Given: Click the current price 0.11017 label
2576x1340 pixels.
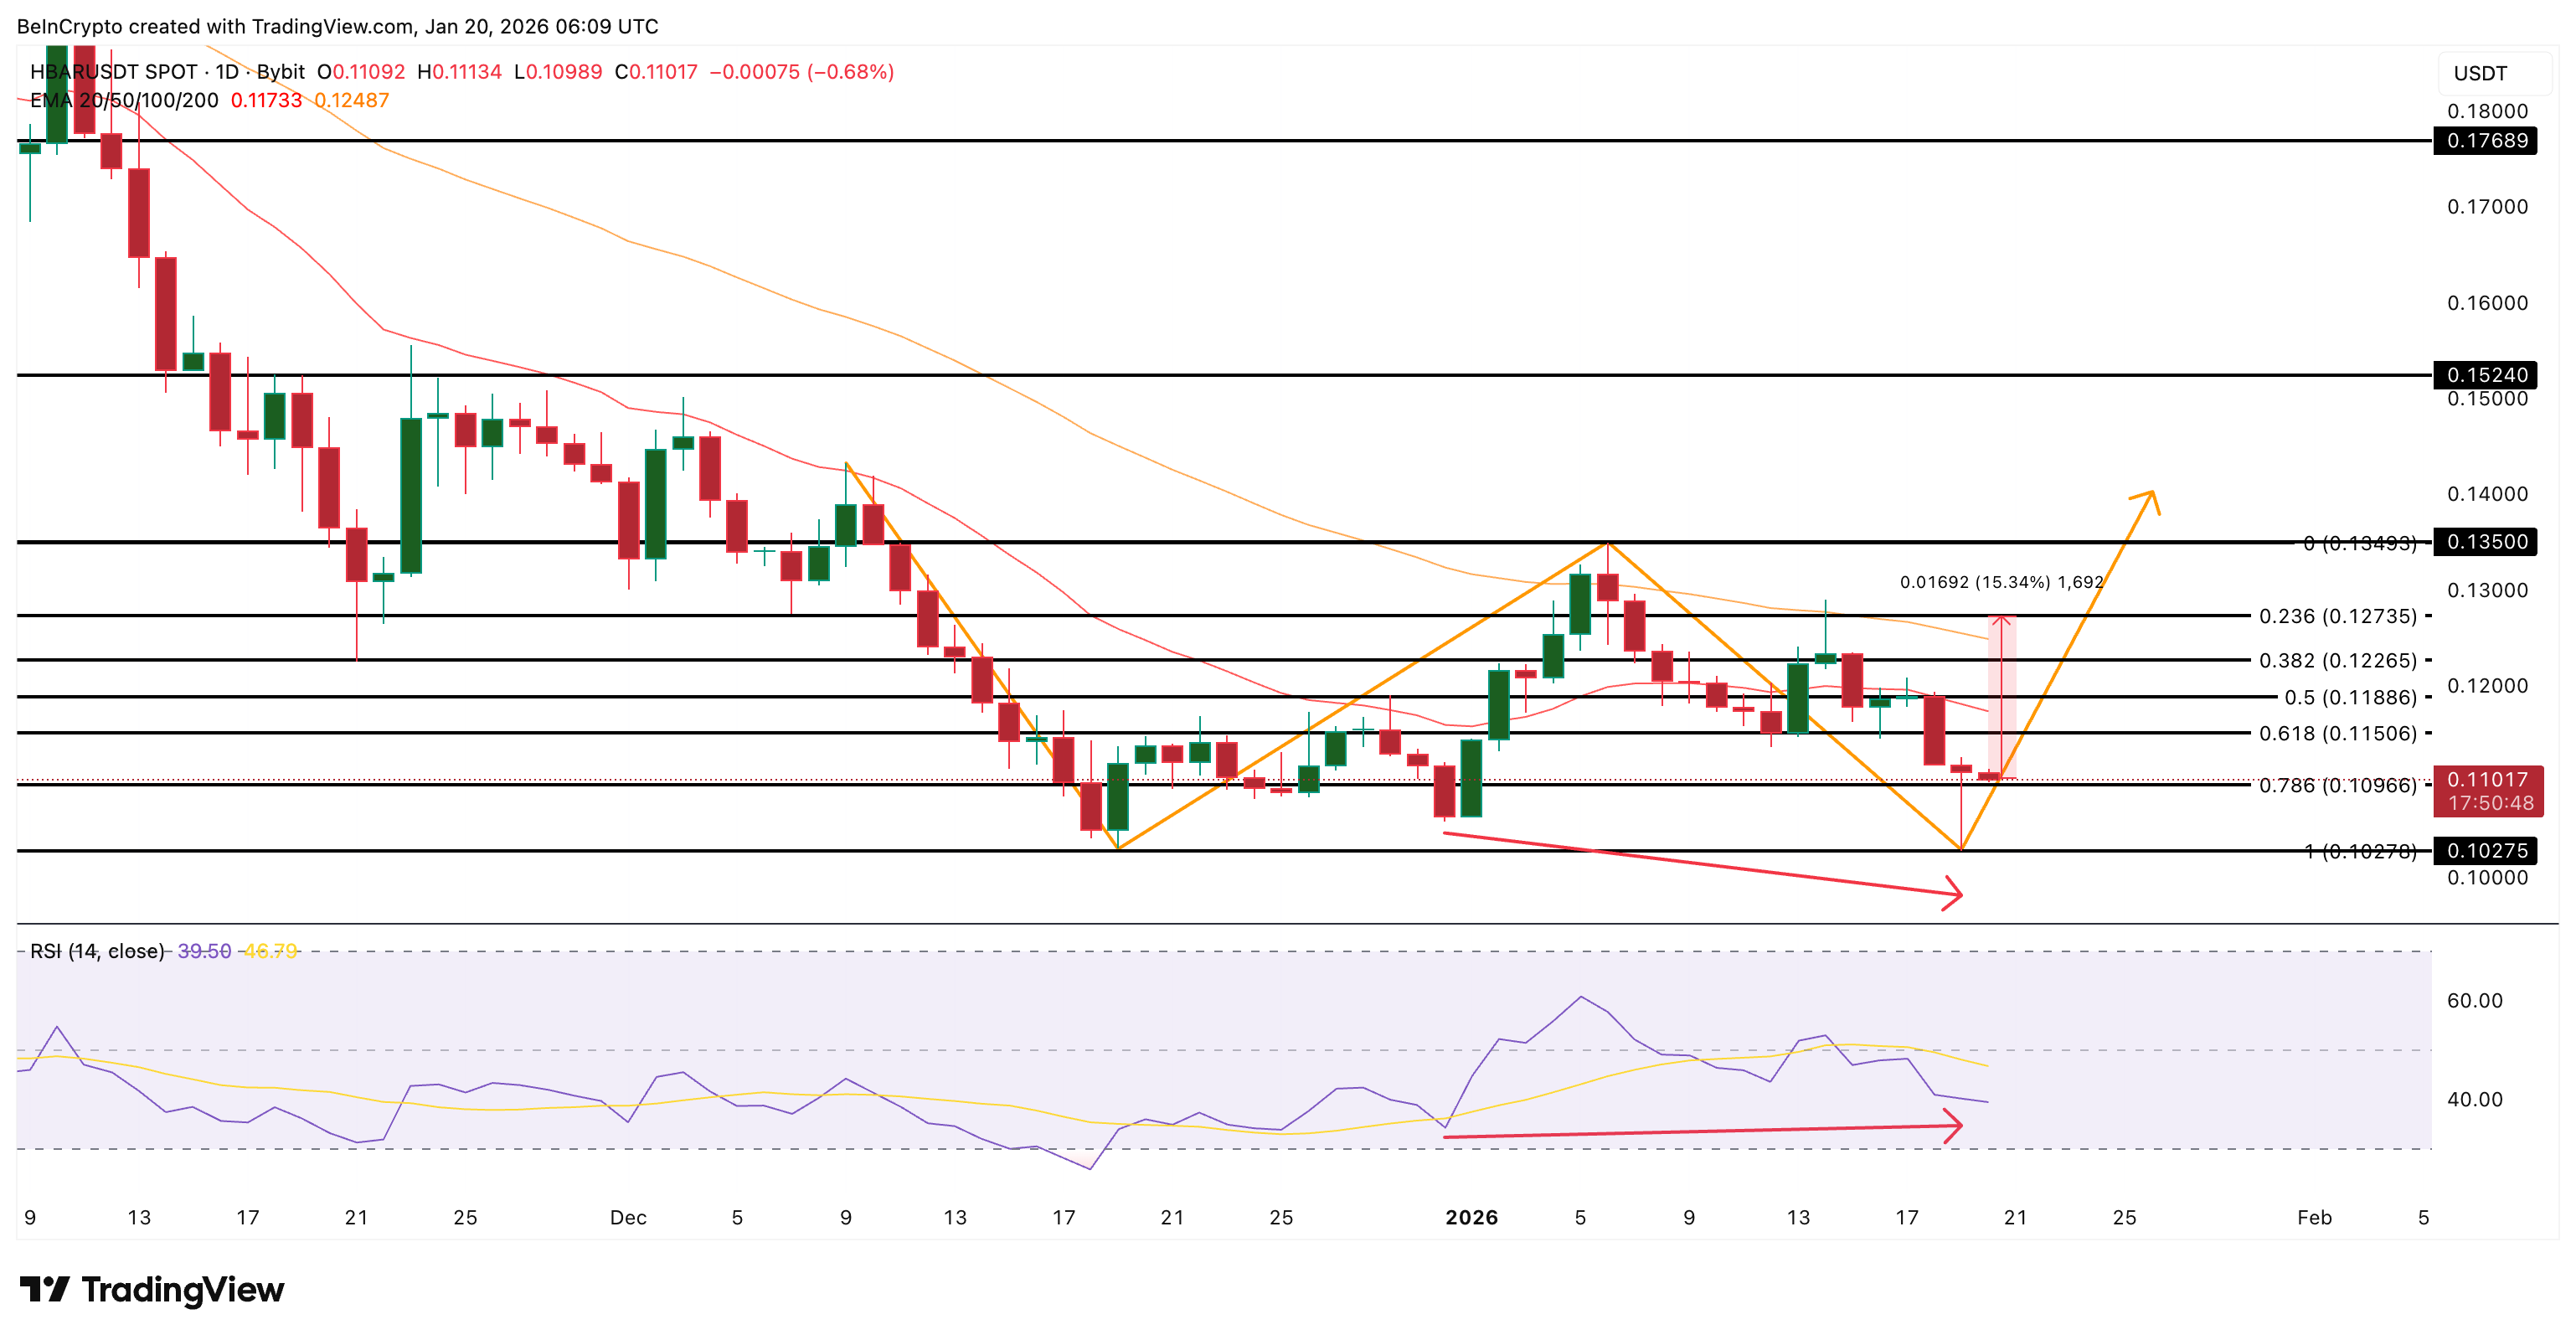Looking at the screenshot, I should pyautogui.click(x=2486, y=780).
